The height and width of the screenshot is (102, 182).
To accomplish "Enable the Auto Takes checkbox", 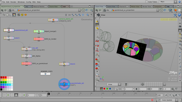I will [x=146, y=2].
